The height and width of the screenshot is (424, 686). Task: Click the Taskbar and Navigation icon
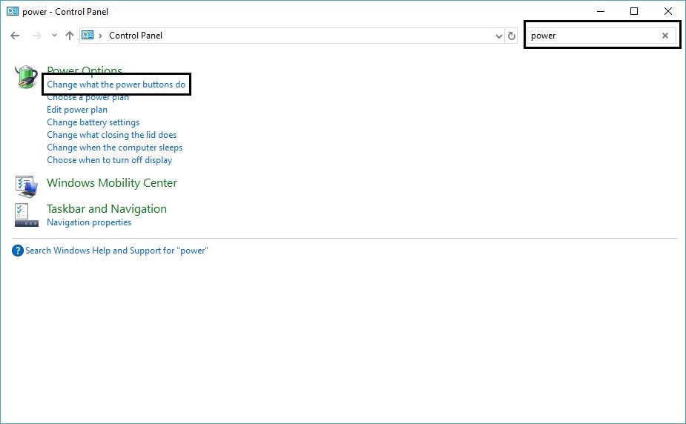click(x=26, y=215)
